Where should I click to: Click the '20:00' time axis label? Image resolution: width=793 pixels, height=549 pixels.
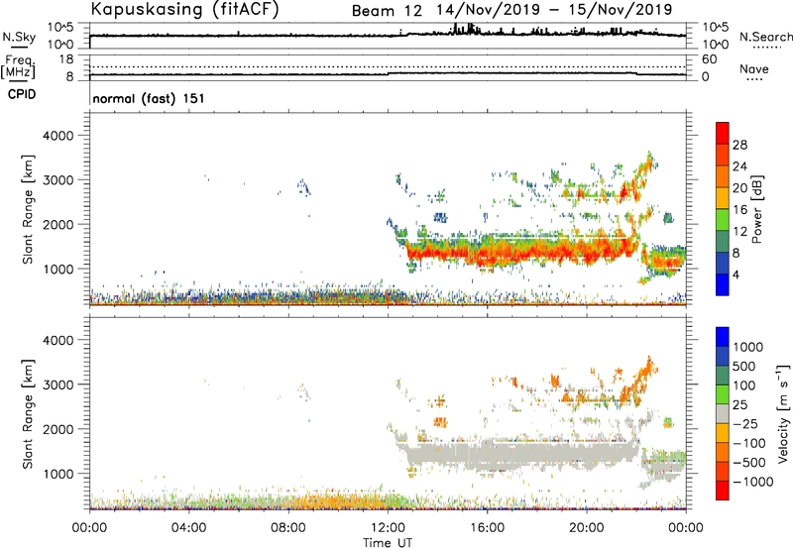(587, 528)
